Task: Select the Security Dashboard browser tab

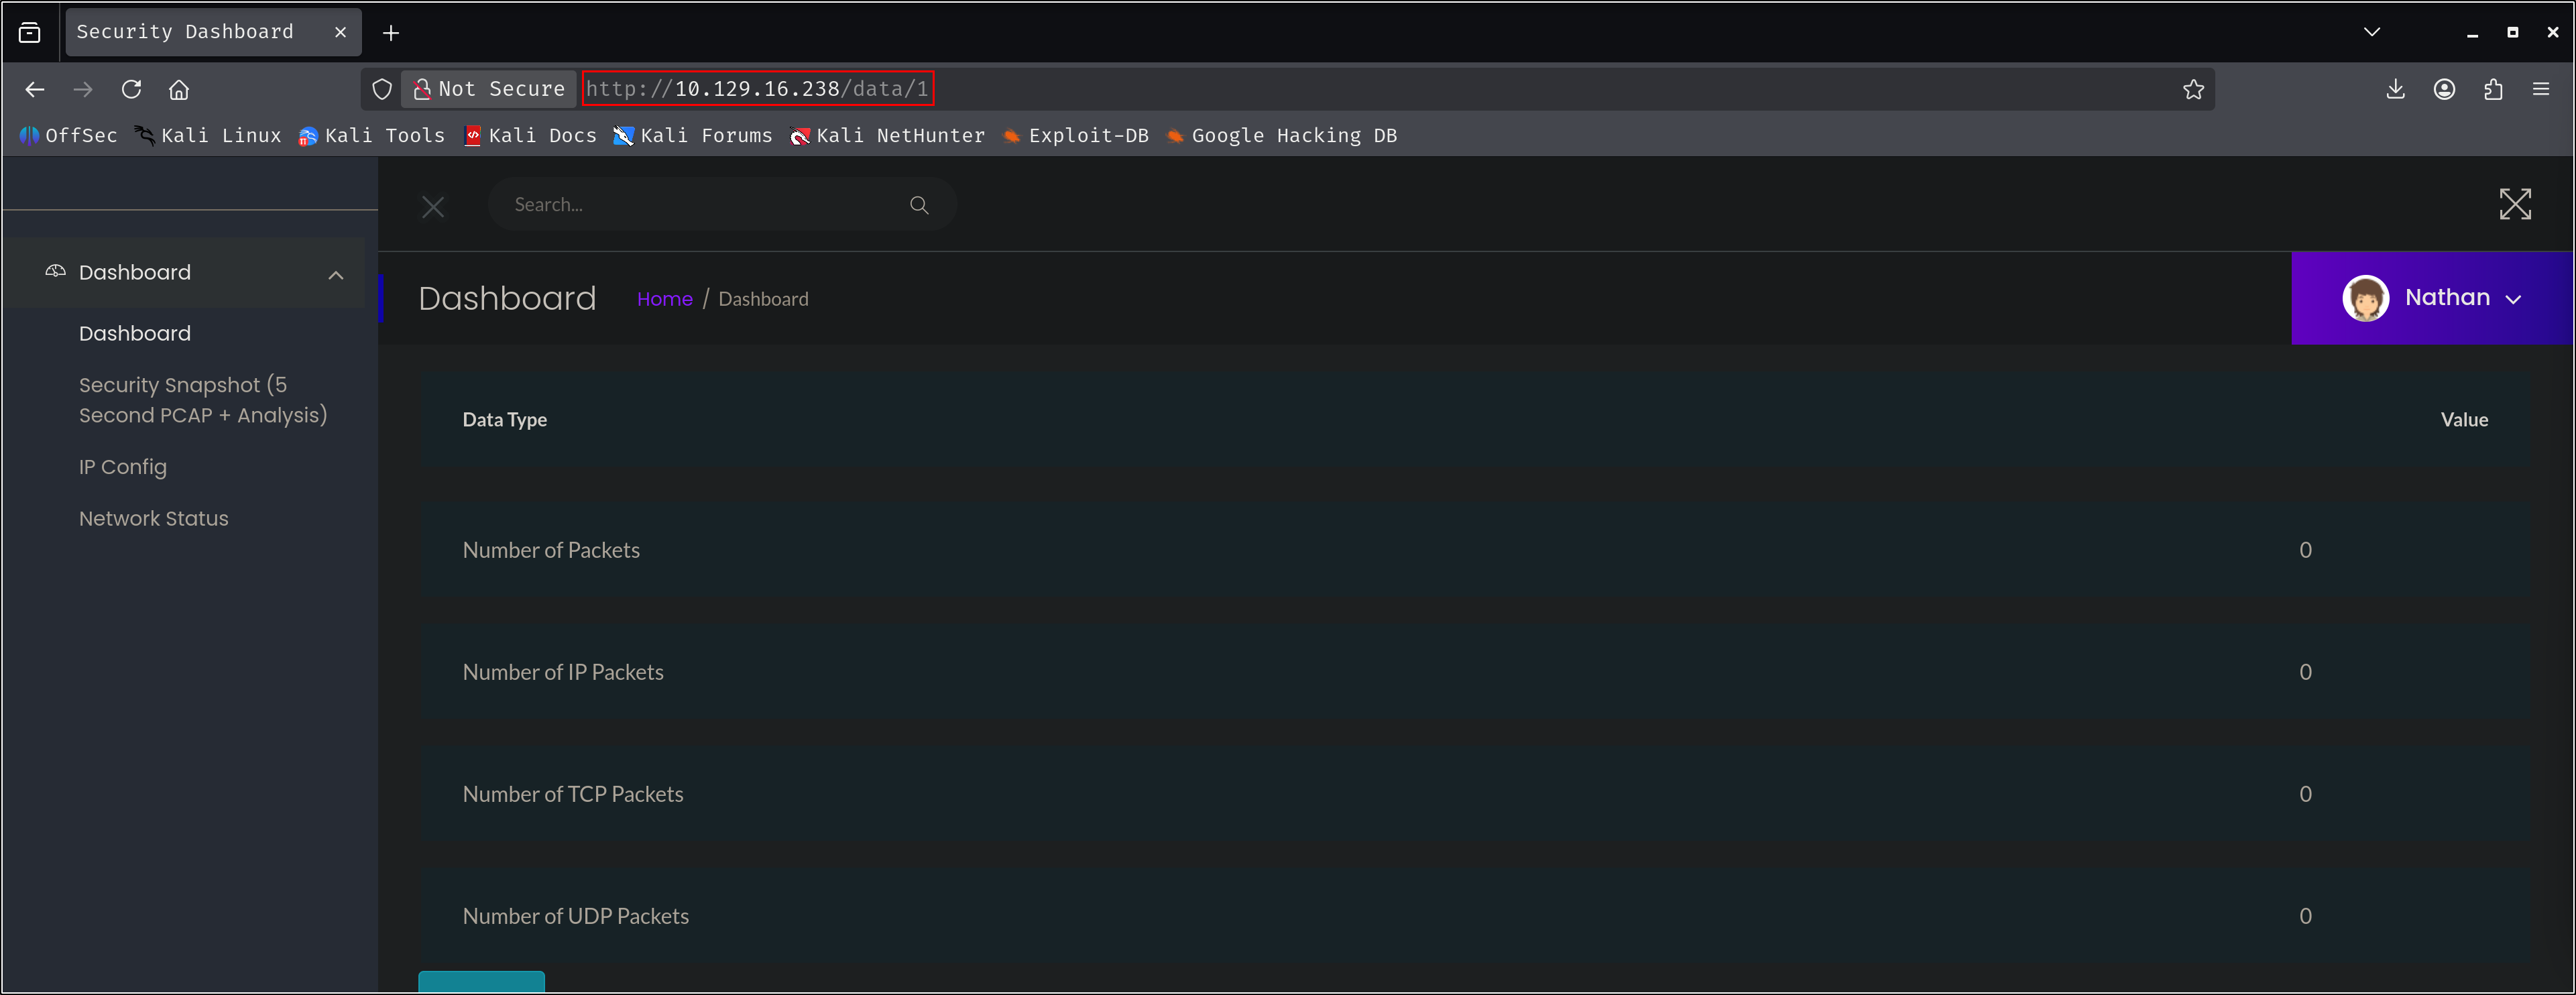Action: (186, 32)
